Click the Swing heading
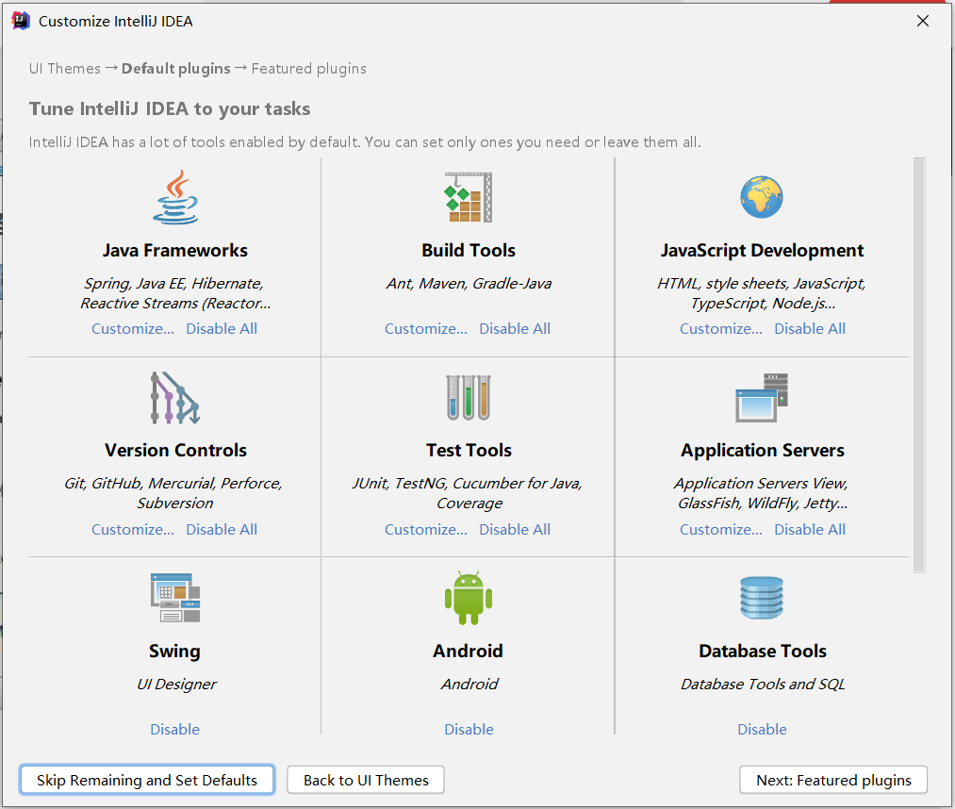The image size is (955, 809). tap(174, 652)
